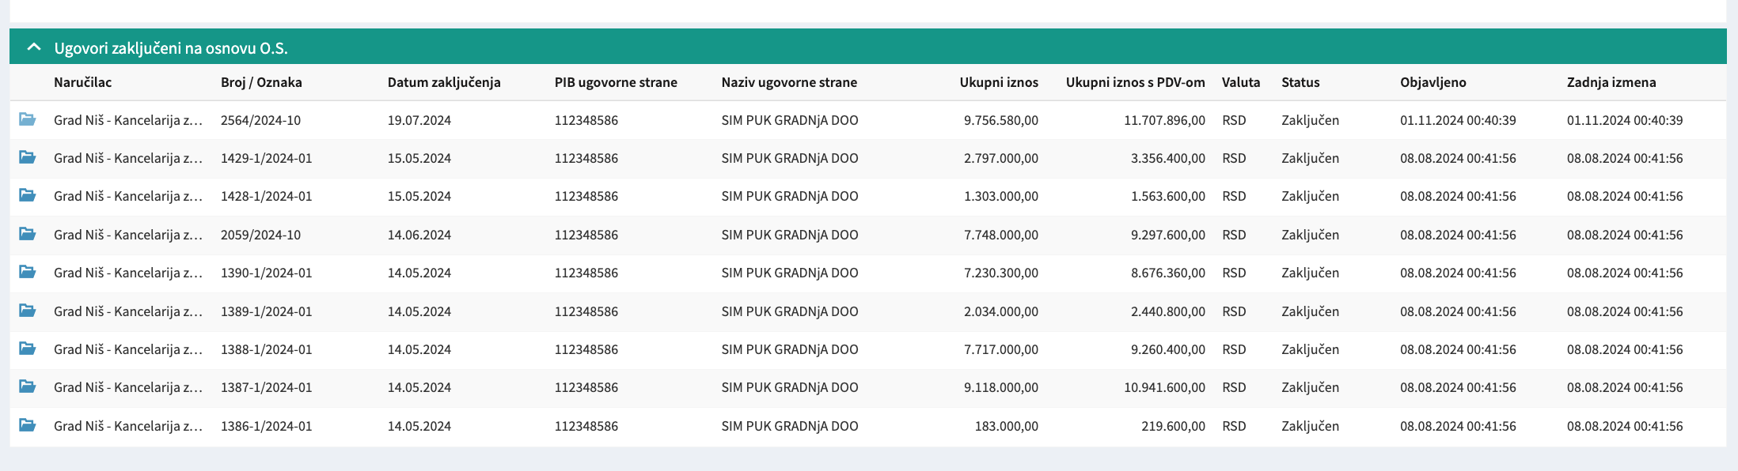Image resolution: width=1738 pixels, height=471 pixels.
Task: Click amount 2.034.000,00
Action: [x=1001, y=311]
